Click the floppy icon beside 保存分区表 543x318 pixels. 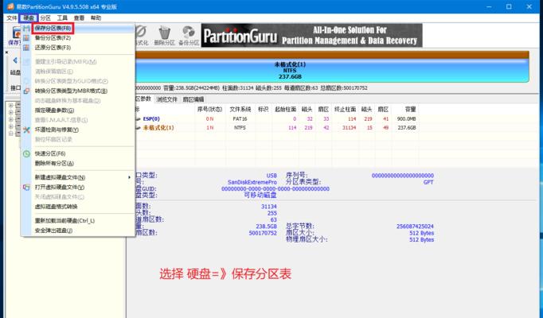pos(26,29)
